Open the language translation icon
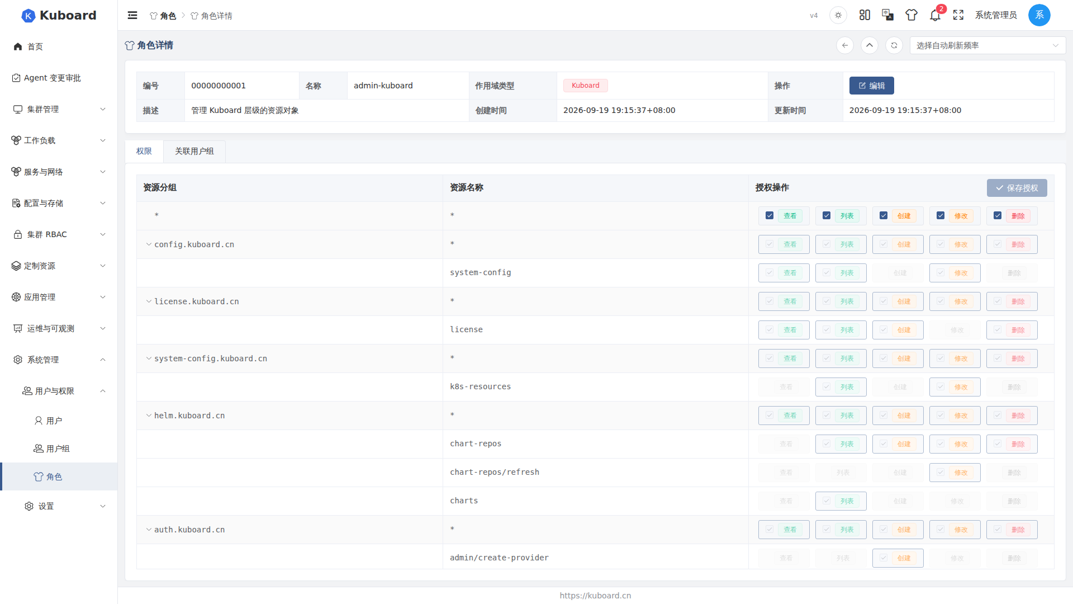 click(x=887, y=15)
